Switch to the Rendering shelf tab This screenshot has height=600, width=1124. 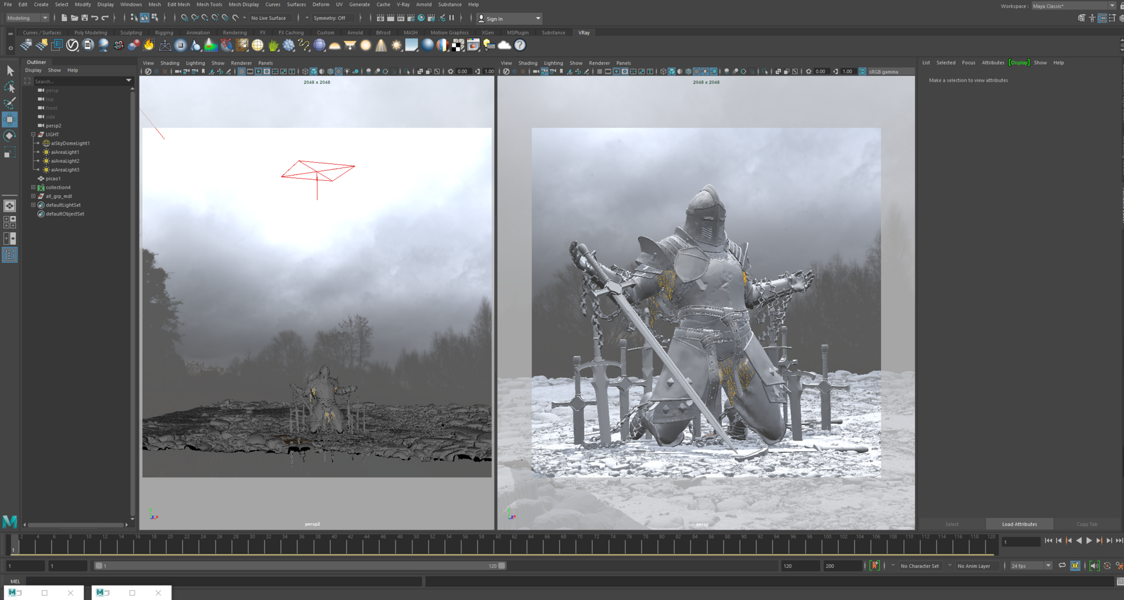pos(235,33)
